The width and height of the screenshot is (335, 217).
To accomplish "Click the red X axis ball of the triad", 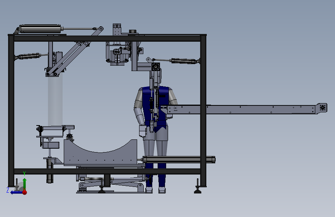I will coord(25,192).
